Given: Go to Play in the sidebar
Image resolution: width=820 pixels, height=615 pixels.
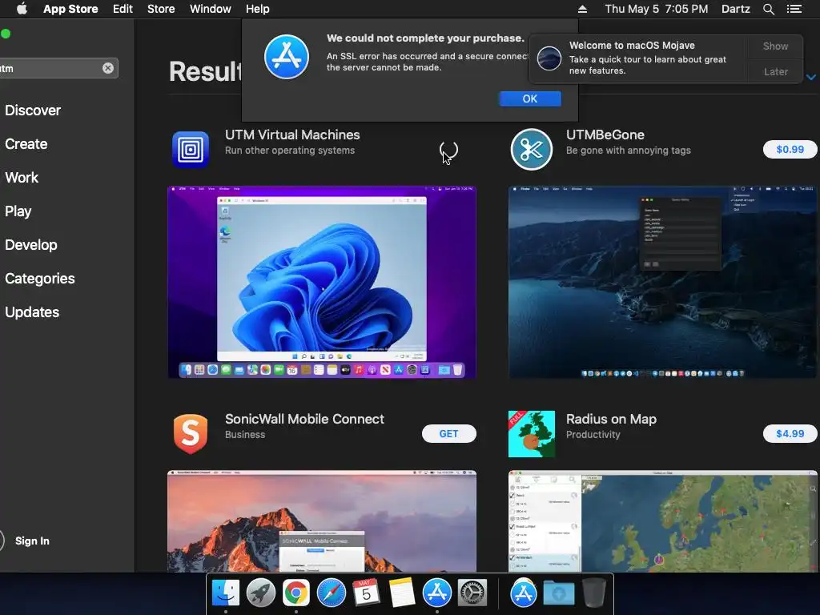Looking at the screenshot, I should [x=18, y=211].
